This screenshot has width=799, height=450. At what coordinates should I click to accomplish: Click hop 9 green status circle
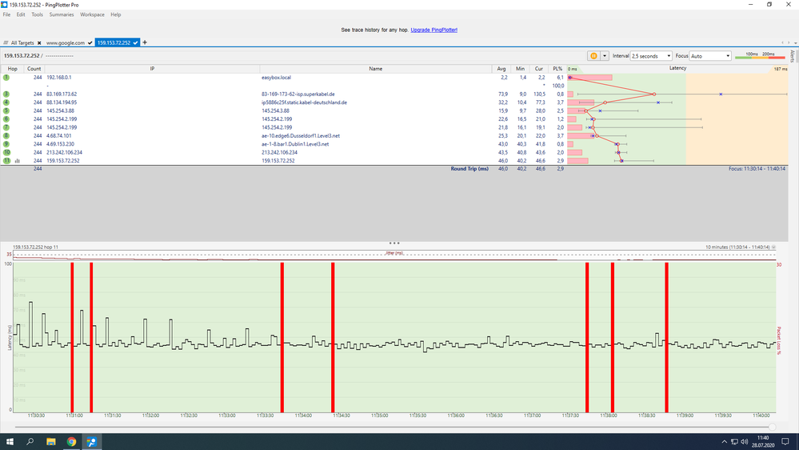6,144
